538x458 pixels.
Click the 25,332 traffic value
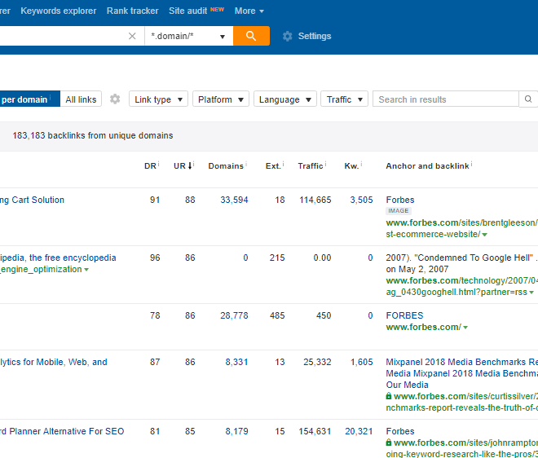click(x=317, y=362)
